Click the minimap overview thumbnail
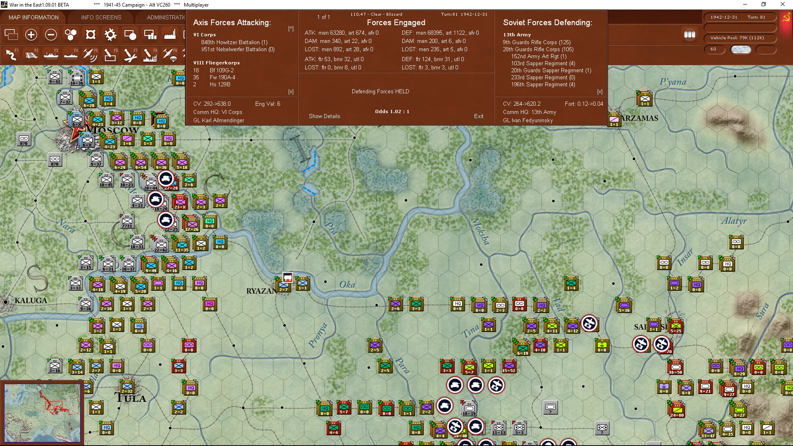 click(42, 413)
